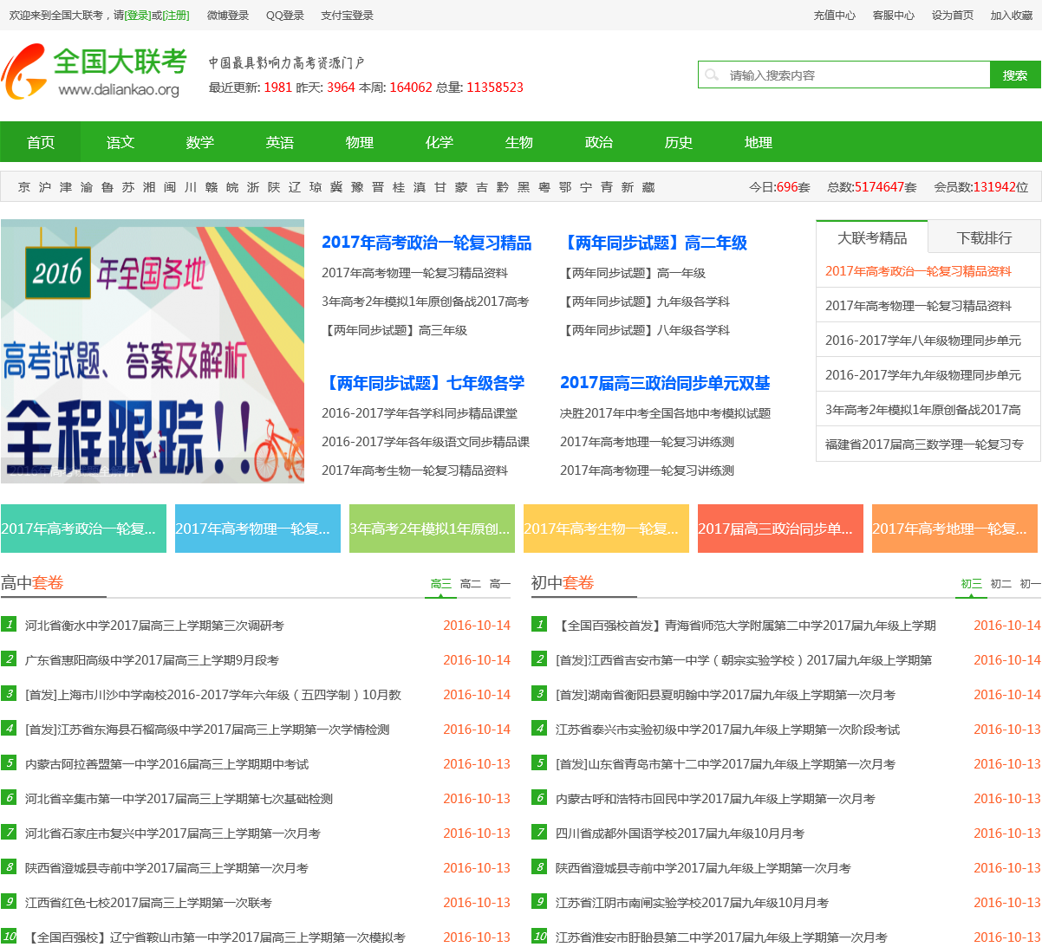Click the green 搜索 button

[x=1015, y=75]
